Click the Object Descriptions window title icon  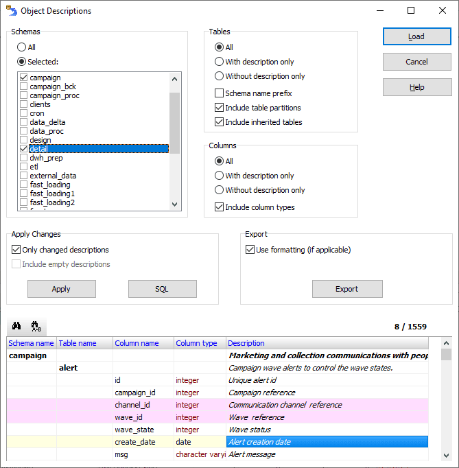pos(11,10)
